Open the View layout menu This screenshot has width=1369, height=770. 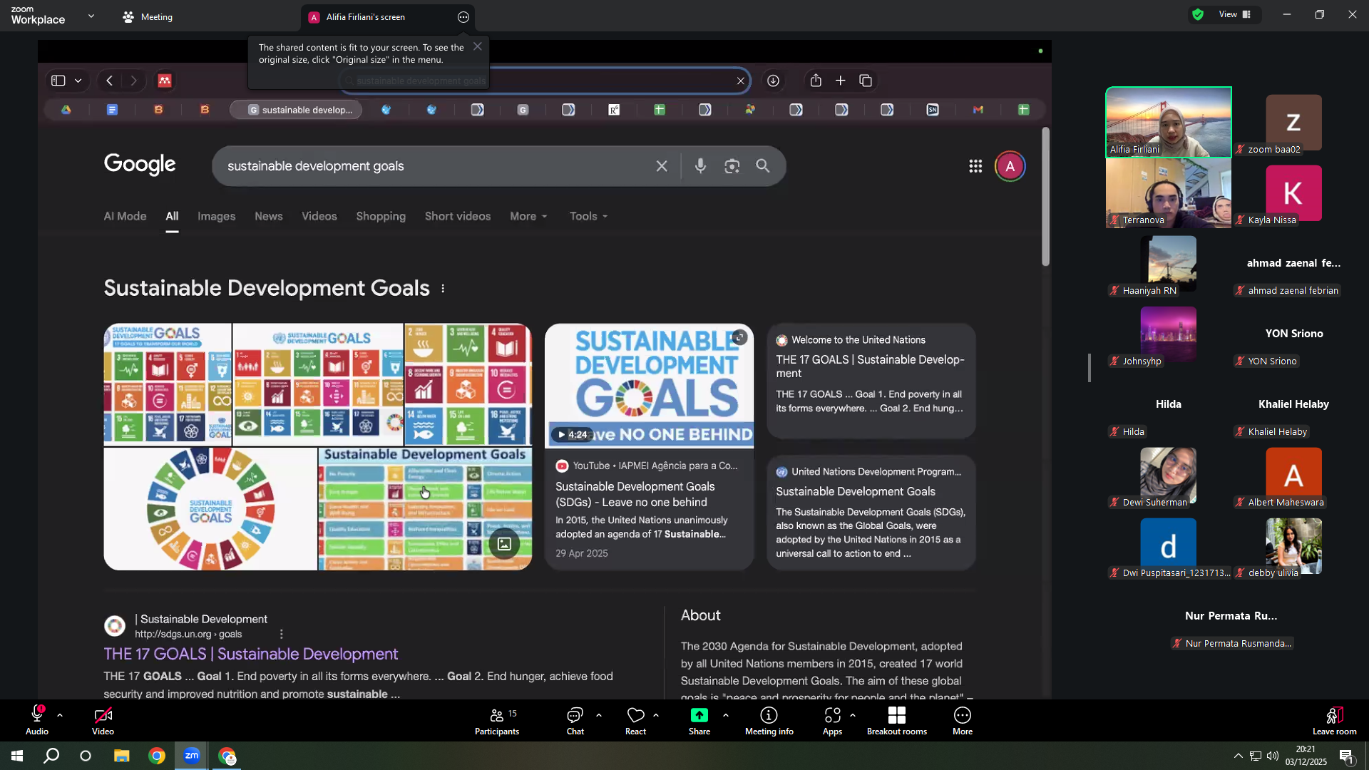[1235, 14]
